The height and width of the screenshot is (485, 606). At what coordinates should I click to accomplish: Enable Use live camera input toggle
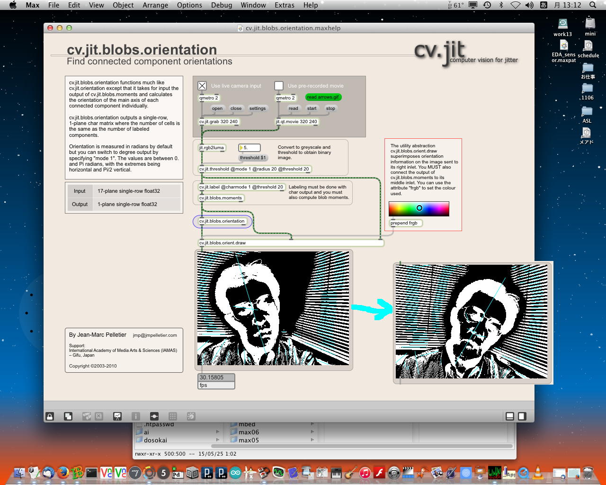pyautogui.click(x=202, y=86)
